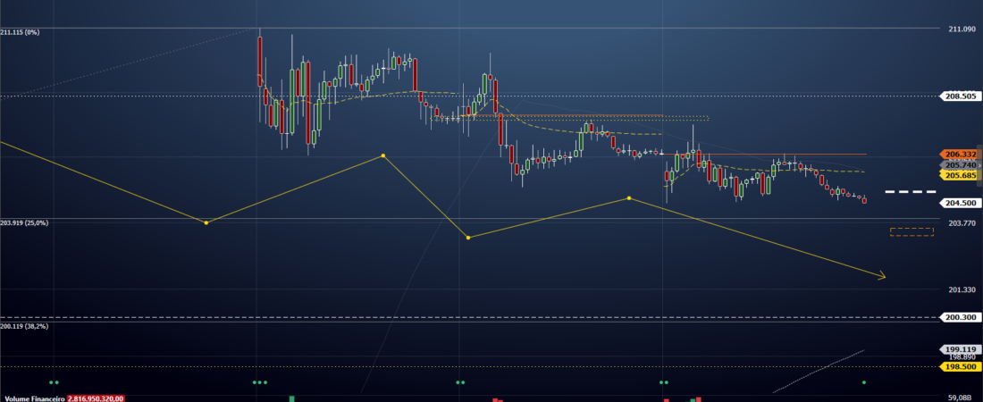Click the yellow trend line arrowhead
Screen dimensions: 983x402
pyautogui.click(x=882, y=275)
